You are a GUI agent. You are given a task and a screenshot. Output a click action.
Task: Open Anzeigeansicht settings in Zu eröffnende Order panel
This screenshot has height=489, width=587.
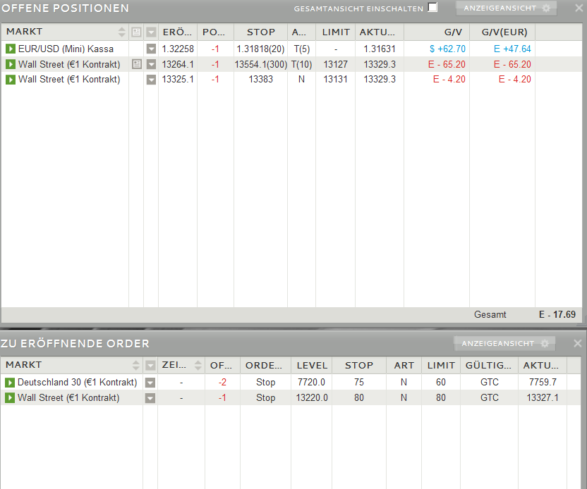click(x=504, y=344)
